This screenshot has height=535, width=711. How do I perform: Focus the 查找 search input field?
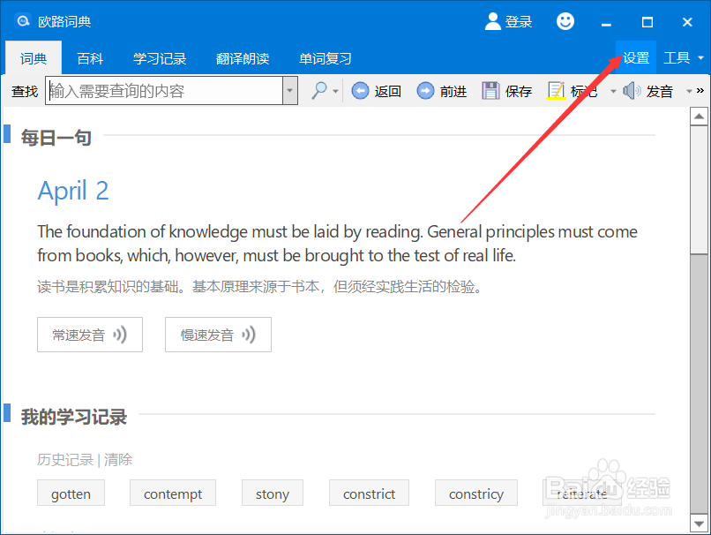click(164, 91)
